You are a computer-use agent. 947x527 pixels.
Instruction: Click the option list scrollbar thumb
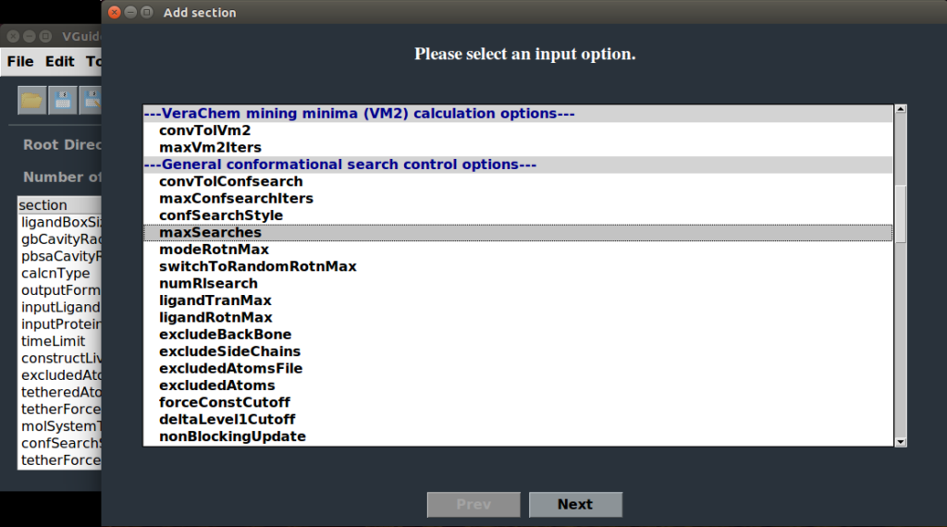pos(901,214)
